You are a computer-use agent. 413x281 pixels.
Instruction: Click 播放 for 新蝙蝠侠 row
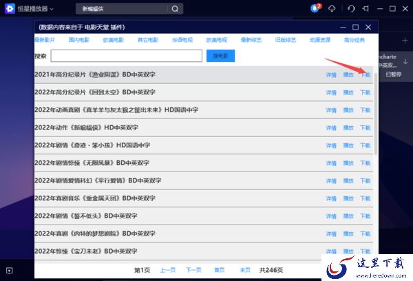coord(348,128)
